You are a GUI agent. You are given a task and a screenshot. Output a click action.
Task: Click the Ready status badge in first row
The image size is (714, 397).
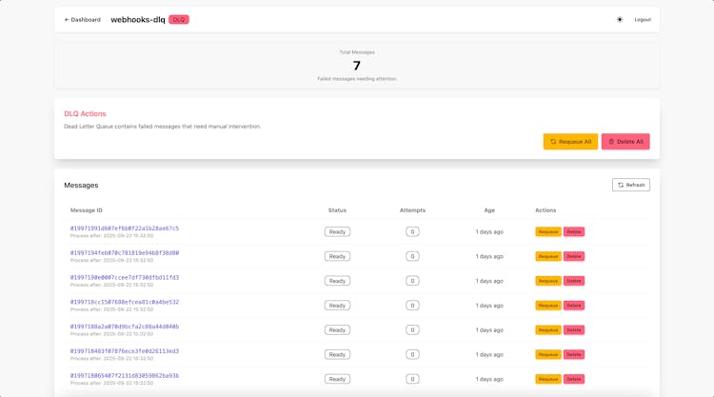coord(337,231)
